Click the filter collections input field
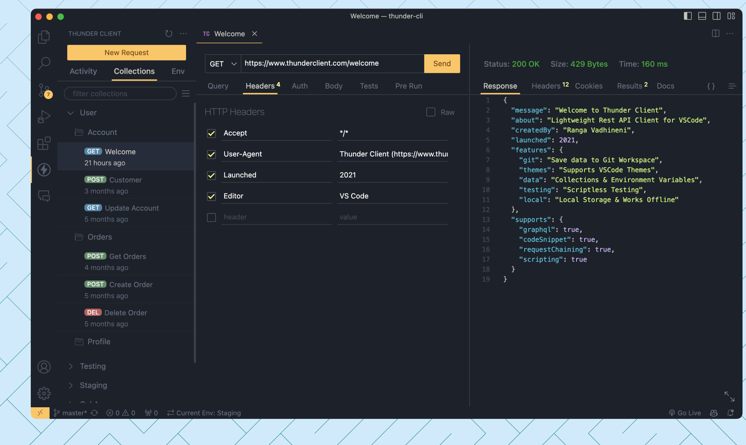 (120, 93)
